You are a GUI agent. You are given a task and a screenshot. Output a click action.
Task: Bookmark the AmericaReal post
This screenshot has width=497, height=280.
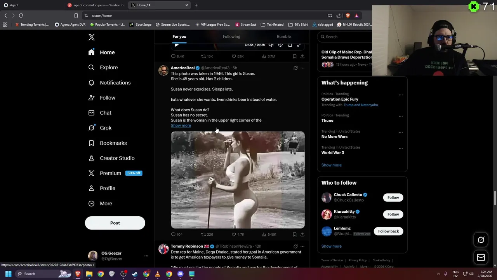point(295,234)
